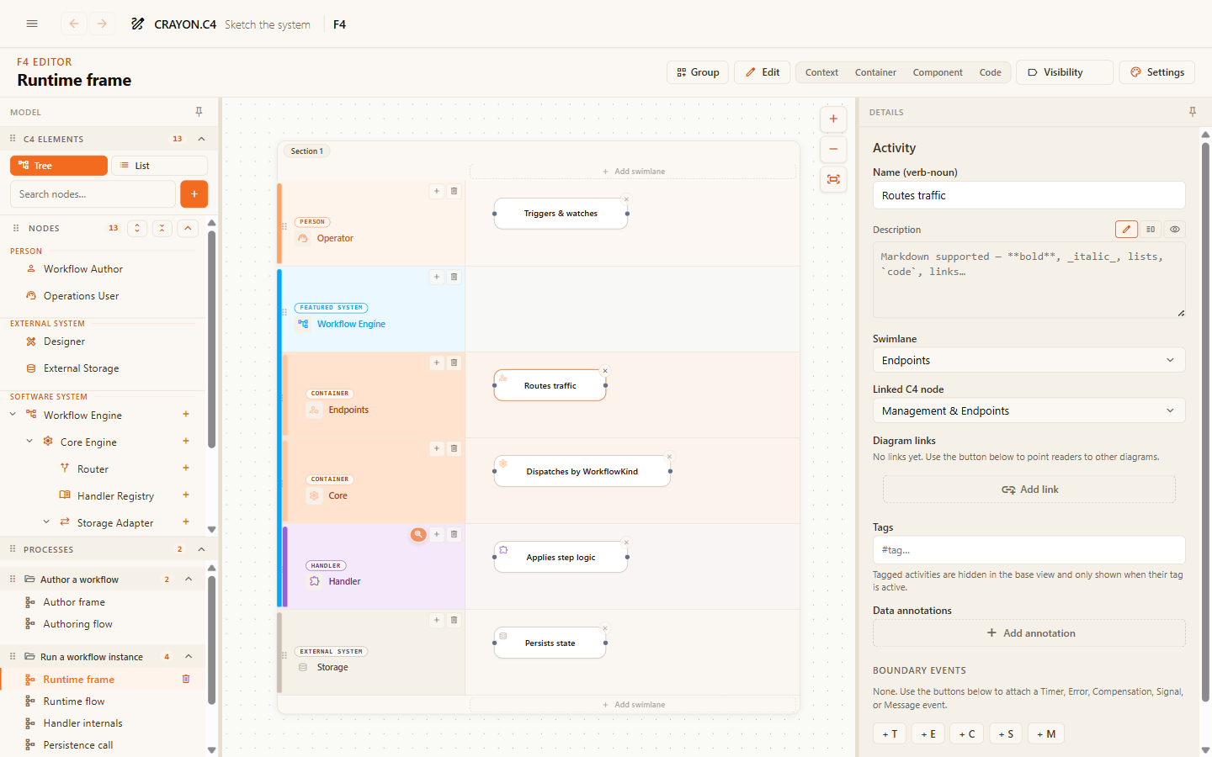The image size is (1212, 757).
Task: Open the hamburger menu icon
Action: click(x=32, y=24)
